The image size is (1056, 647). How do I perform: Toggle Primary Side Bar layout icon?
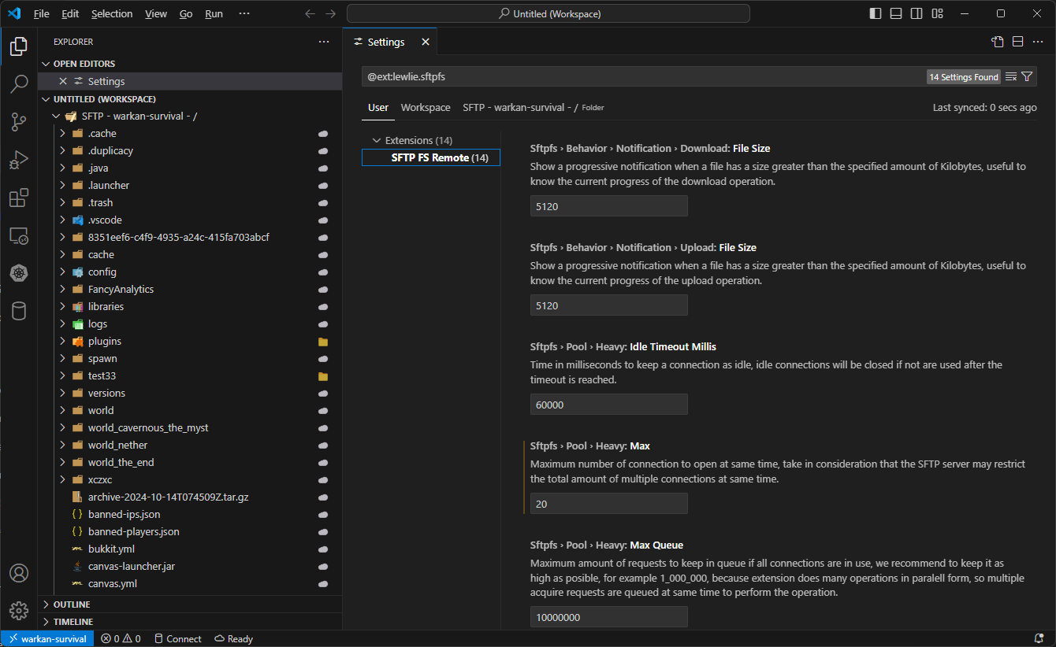[x=876, y=13]
